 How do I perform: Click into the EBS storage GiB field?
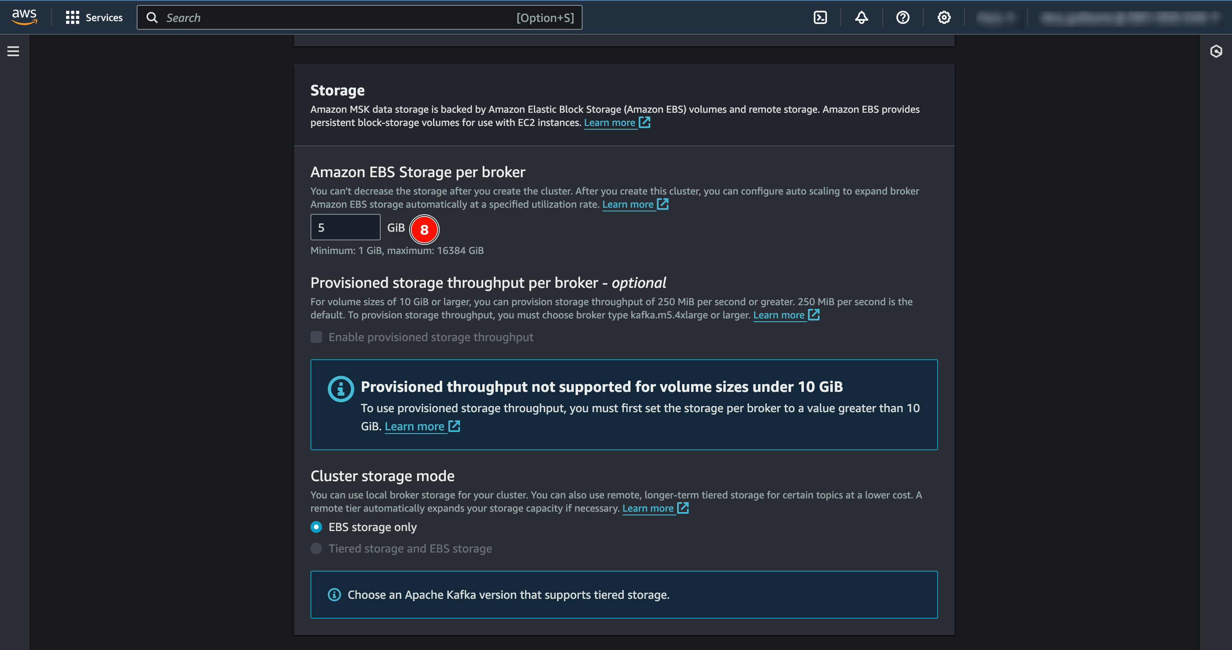point(345,227)
